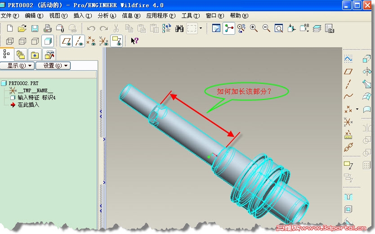Create a datum coordinate system in right toolbar
375x234 pixels.
pyautogui.click(x=348, y=122)
